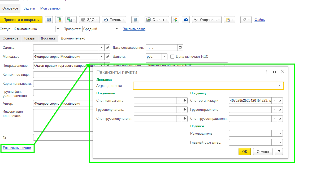The width and height of the screenshot is (320, 173).
Task: Click the document structure list icon
Action: pyautogui.click(x=136, y=20)
